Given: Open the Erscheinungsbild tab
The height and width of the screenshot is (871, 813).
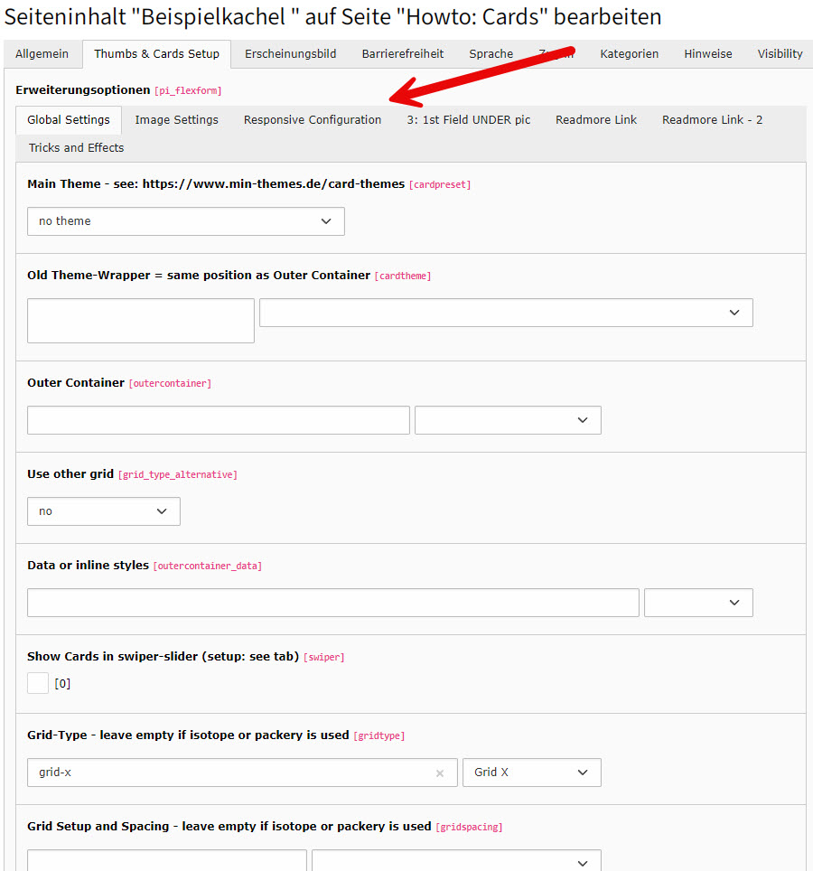Looking at the screenshot, I should pos(290,54).
